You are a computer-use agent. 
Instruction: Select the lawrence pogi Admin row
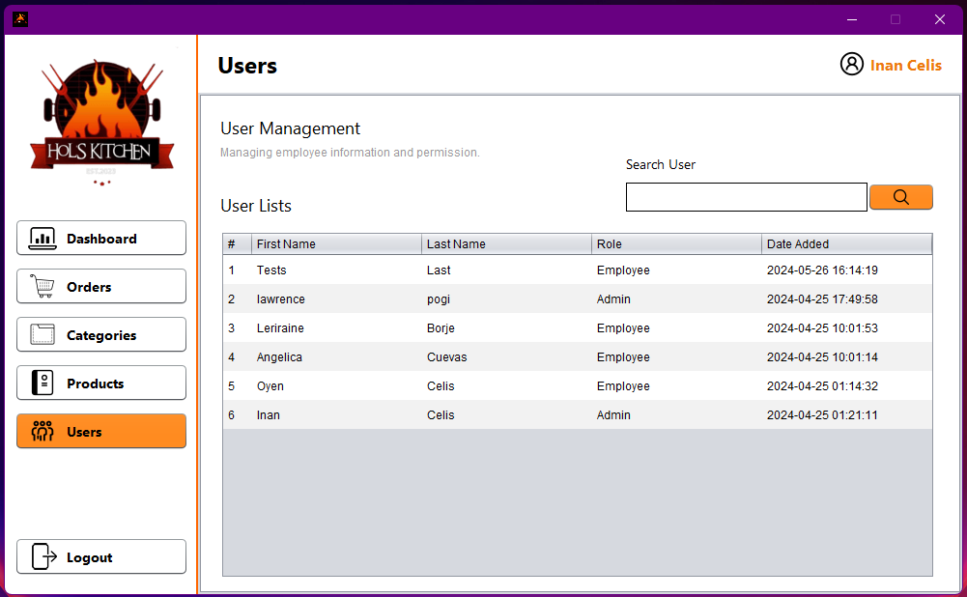tap(577, 299)
